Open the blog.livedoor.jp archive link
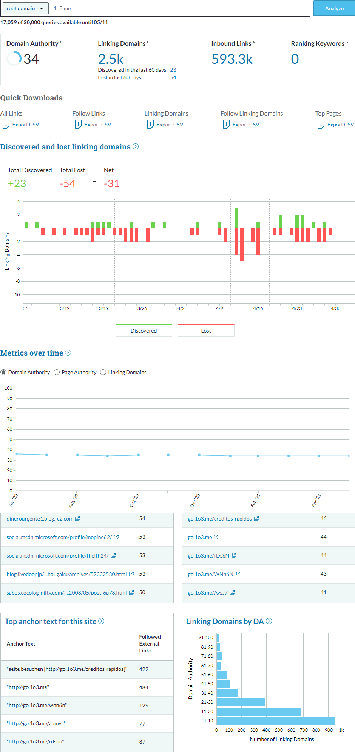This screenshot has height=752, width=355. [66, 574]
